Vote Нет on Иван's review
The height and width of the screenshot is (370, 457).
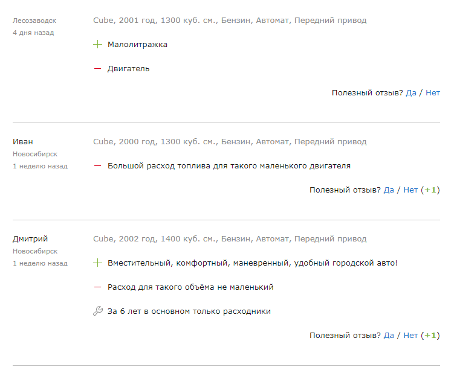pos(410,190)
